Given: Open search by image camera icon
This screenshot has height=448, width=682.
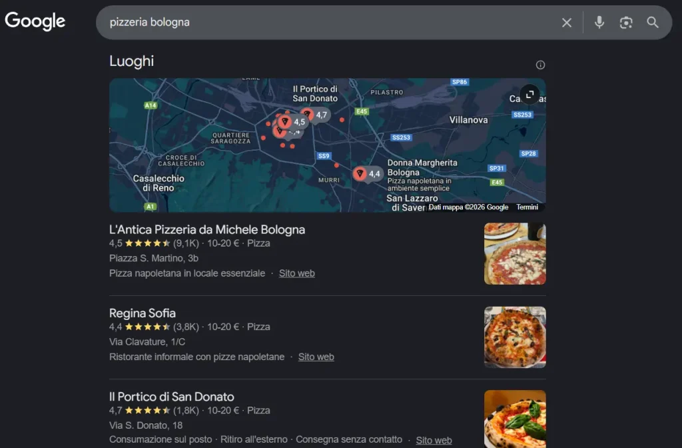Looking at the screenshot, I should click(625, 23).
